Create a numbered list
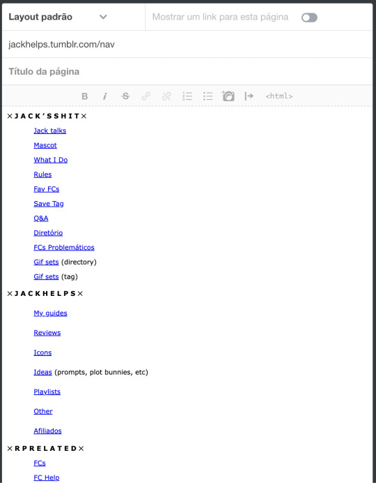The height and width of the screenshot is (483, 376). click(x=187, y=96)
